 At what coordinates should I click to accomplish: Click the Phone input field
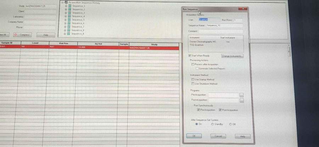click(x=39, y=27)
